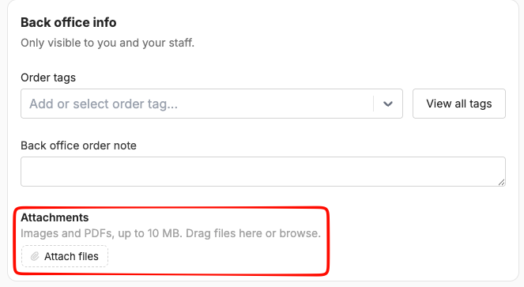The width and height of the screenshot is (524, 287).
Task: Open the order tag dropdown chevron
Action: click(x=387, y=104)
